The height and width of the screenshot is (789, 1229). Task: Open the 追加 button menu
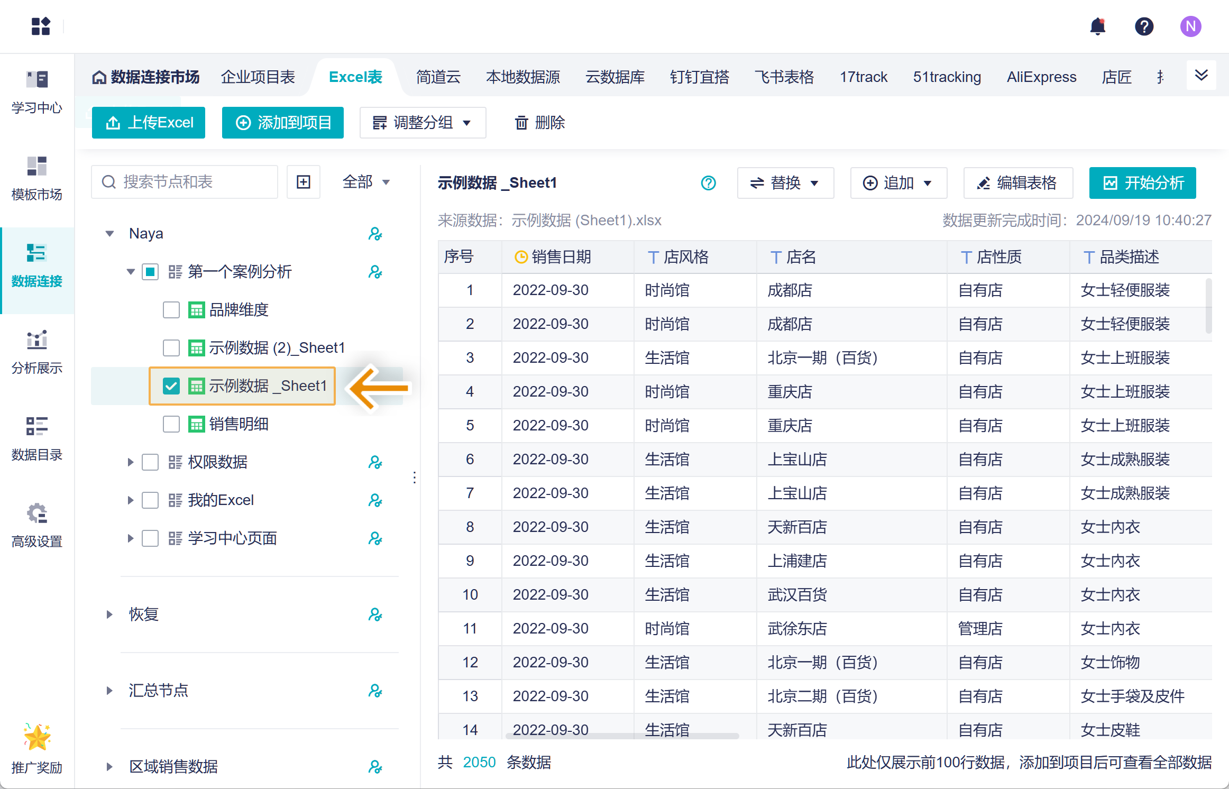tap(898, 183)
